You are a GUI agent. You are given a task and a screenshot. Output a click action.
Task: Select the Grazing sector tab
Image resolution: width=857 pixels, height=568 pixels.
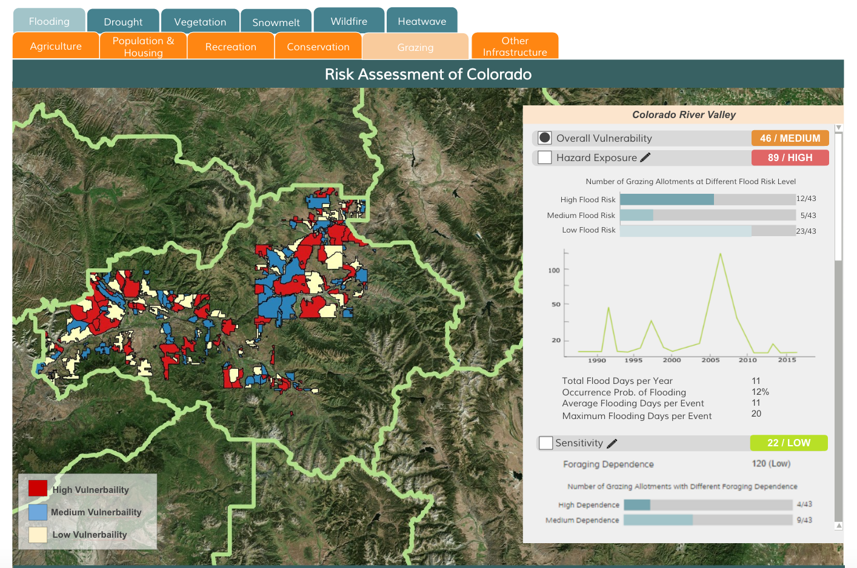(x=415, y=47)
